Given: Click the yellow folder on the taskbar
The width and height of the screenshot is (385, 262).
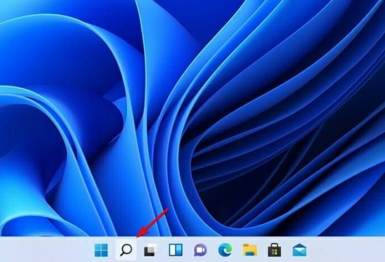Looking at the screenshot, I should click(249, 249).
